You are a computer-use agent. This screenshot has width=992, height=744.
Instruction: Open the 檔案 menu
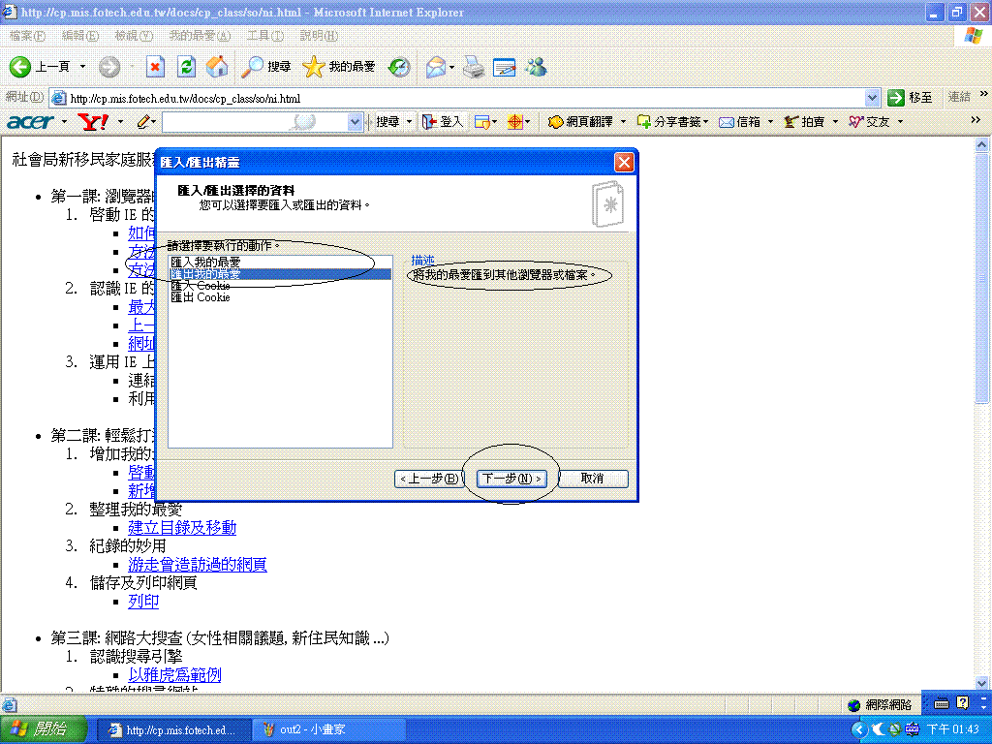(26, 36)
